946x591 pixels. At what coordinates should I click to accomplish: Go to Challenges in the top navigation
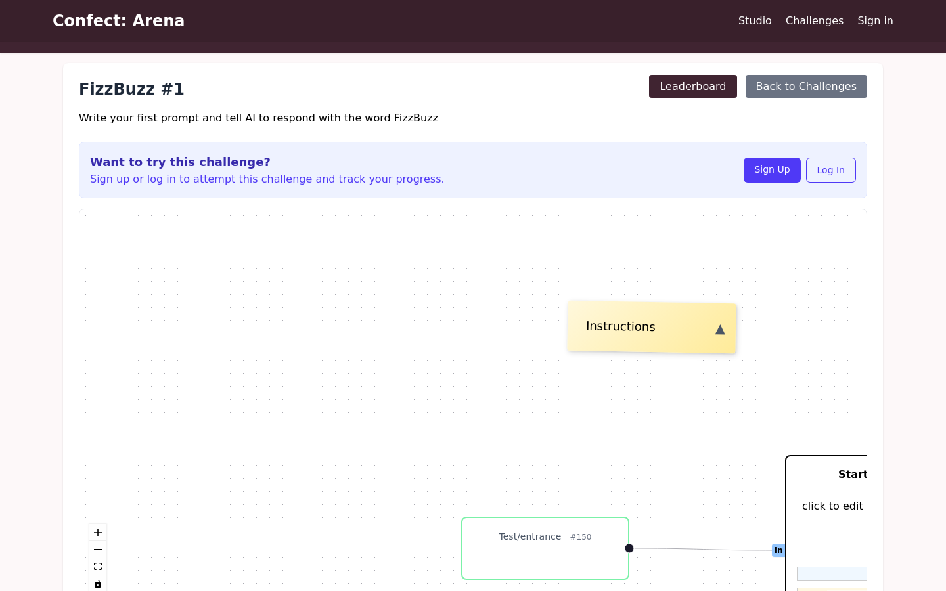[x=815, y=20]
